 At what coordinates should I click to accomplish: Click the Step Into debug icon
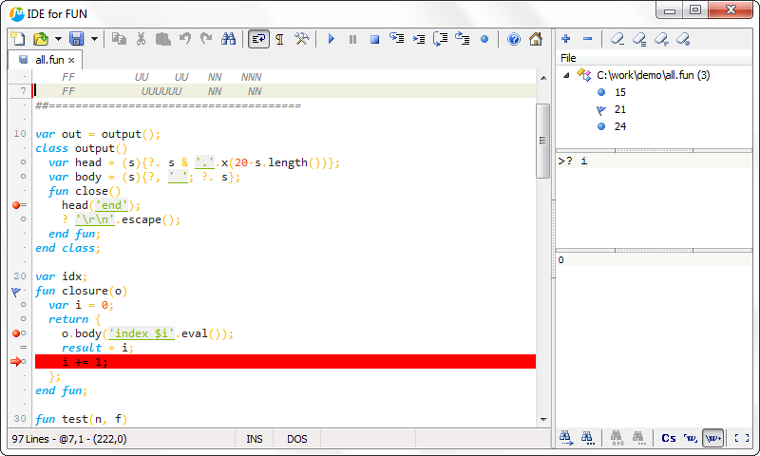[x=396, y=38]
